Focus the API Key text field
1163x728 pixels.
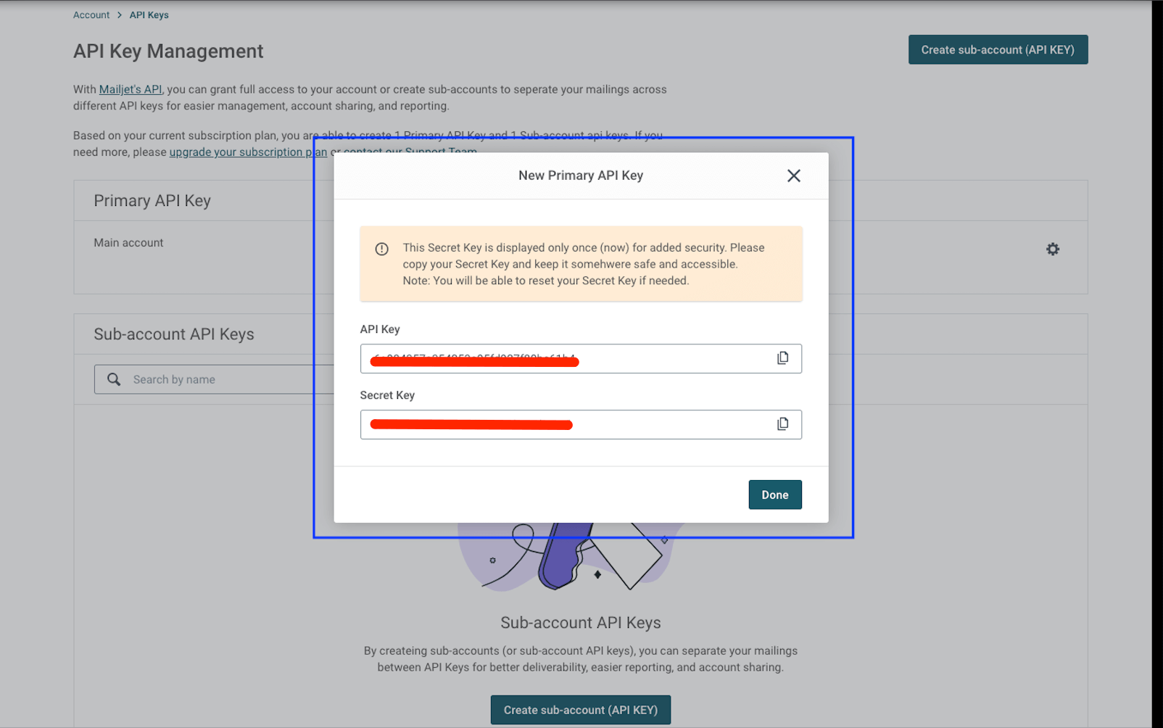(653, 359)
